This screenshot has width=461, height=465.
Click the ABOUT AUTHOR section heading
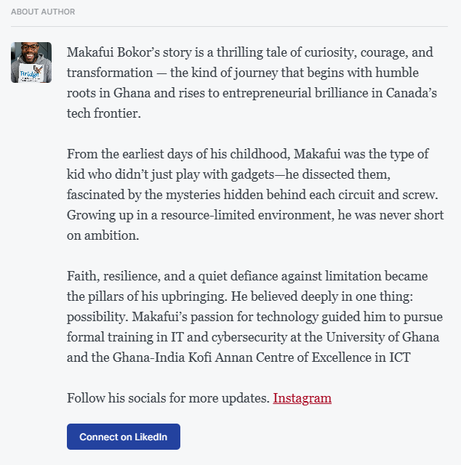[43, 12]
